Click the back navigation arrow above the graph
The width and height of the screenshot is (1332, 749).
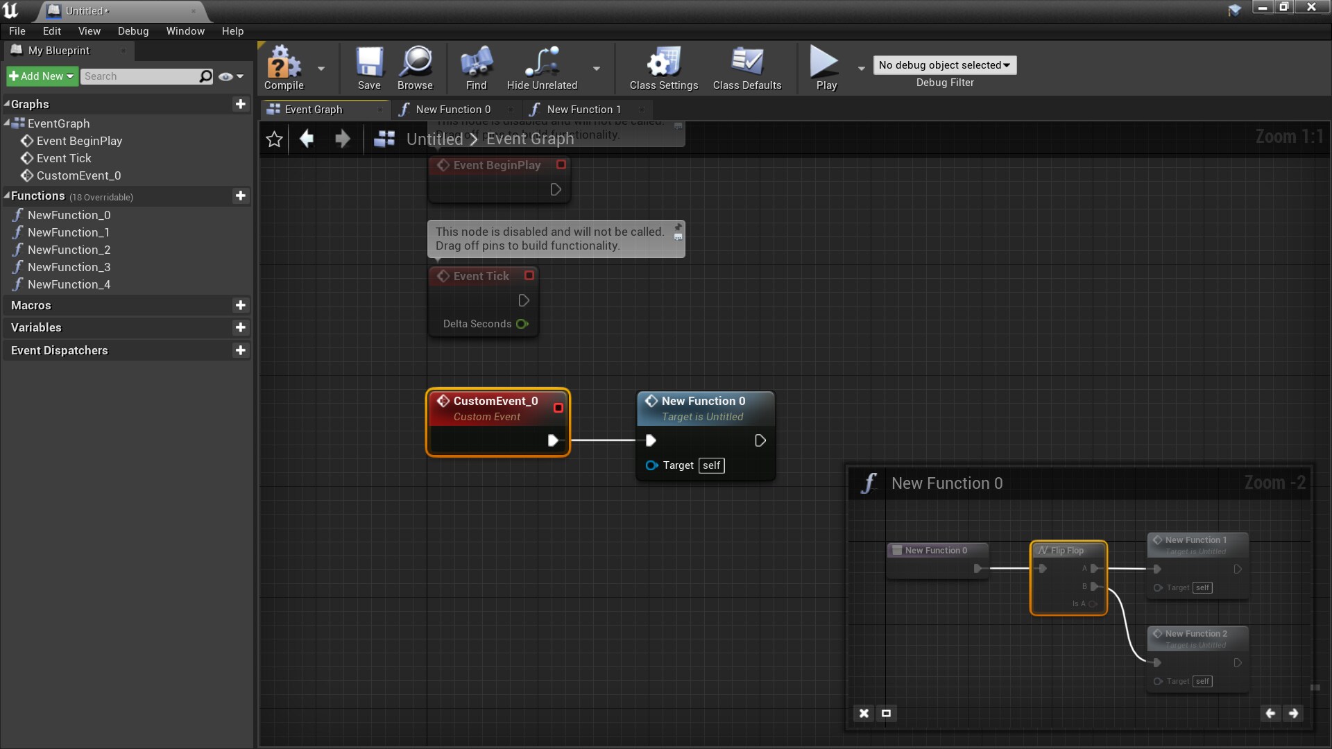pos(307,139)
